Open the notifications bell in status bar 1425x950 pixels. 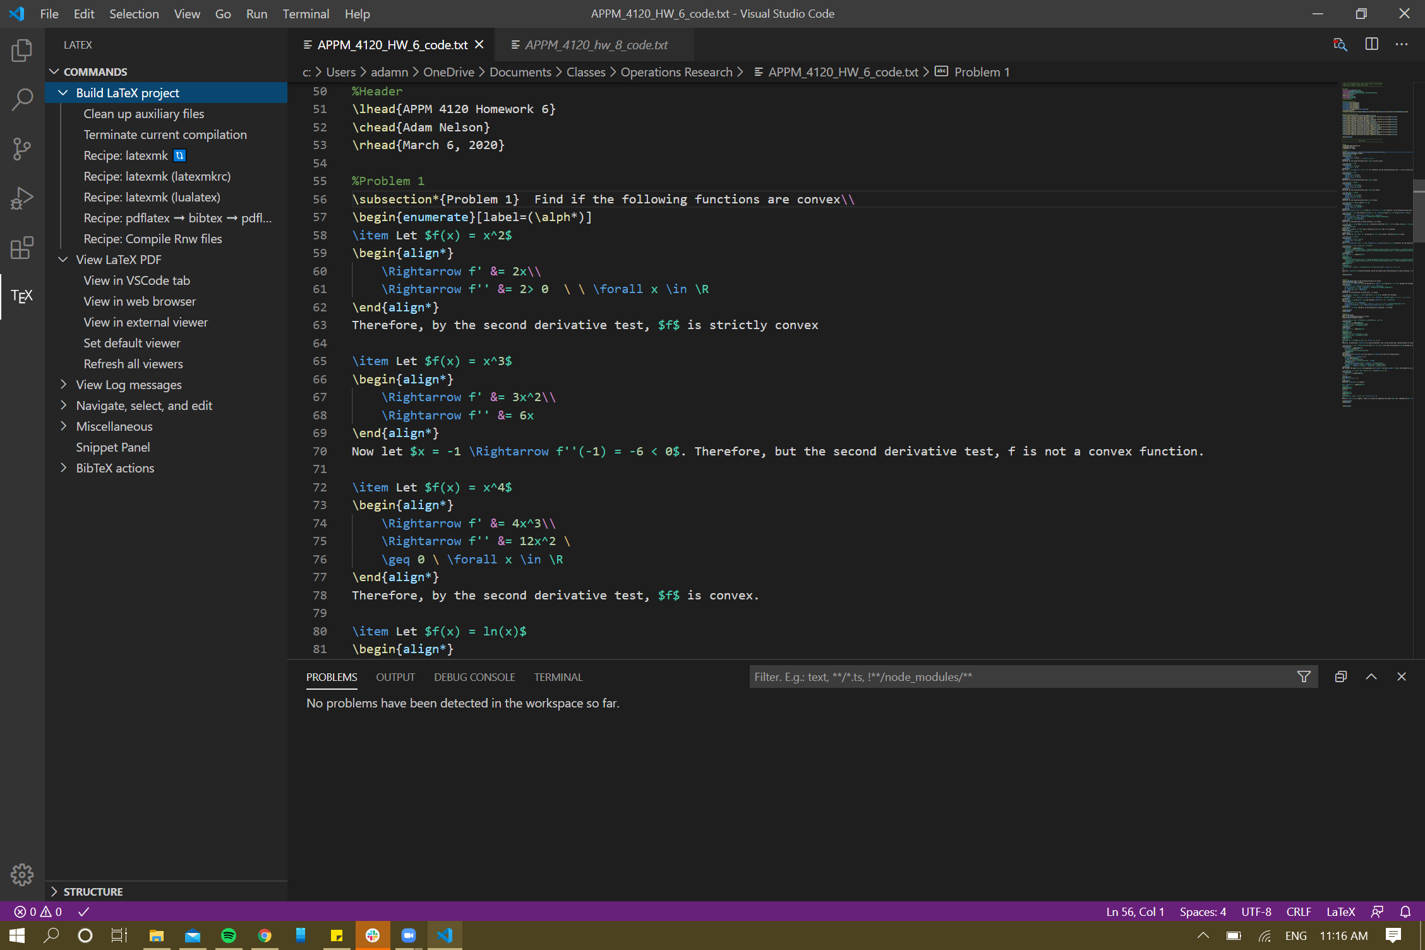coord(1405,911)
